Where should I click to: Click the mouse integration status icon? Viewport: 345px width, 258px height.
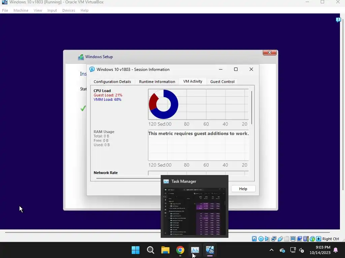(312, 239)
